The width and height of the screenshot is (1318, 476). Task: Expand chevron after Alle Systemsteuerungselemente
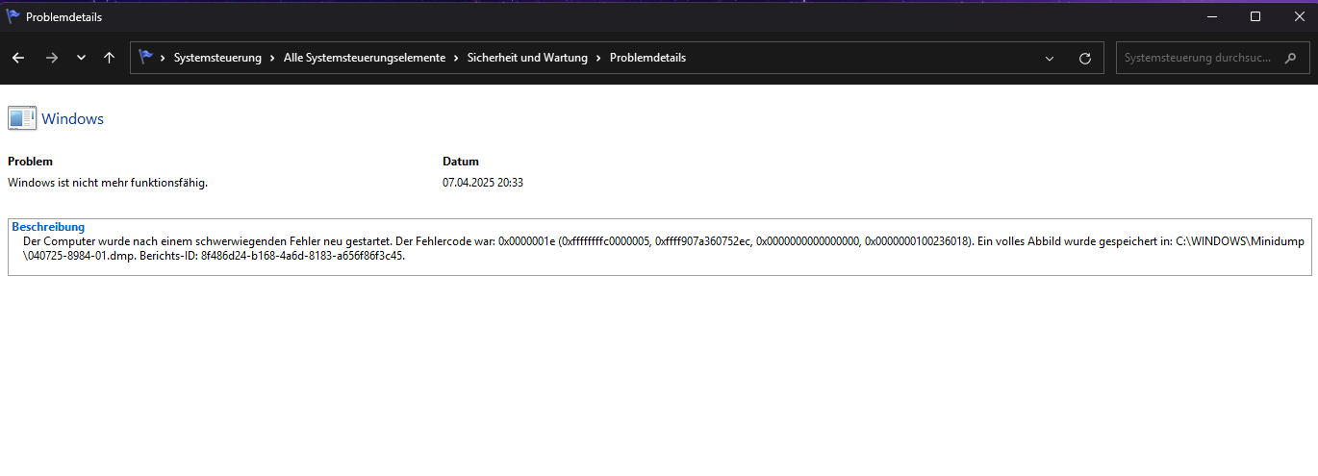click(x=457, y=58)
